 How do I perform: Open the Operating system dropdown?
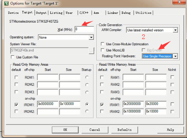point(91,37)
